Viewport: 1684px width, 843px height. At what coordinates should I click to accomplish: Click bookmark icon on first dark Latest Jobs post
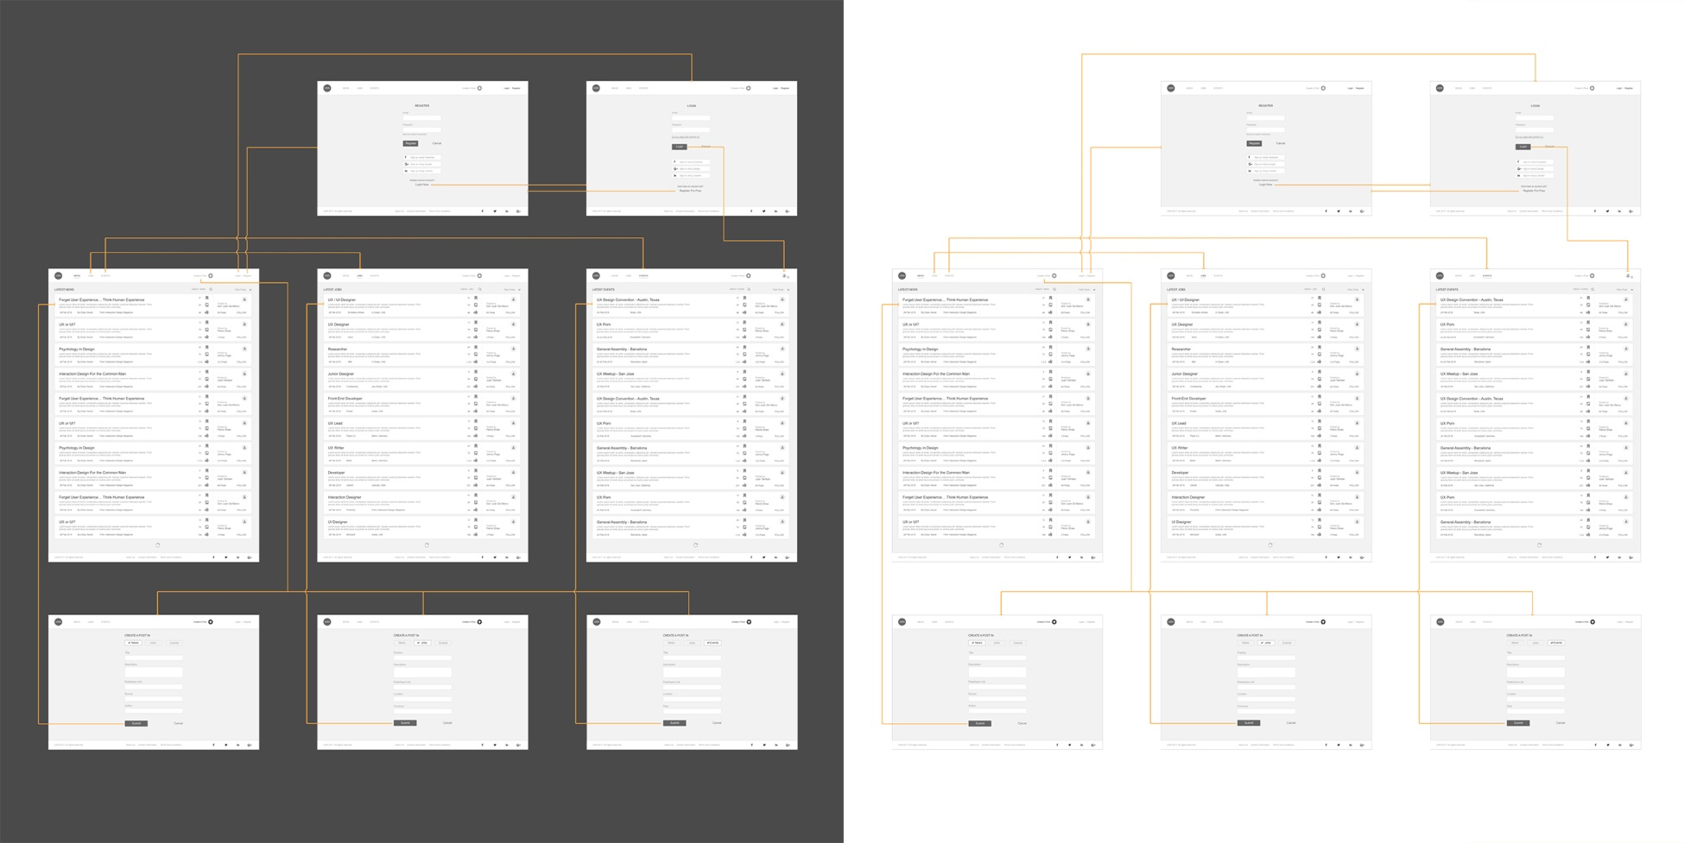click(x=476, y=299)
